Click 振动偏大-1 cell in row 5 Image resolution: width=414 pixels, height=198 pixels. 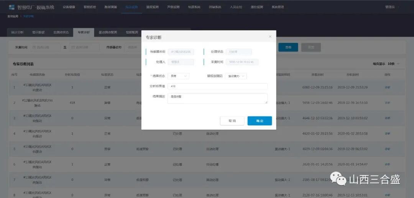[283, 149]
